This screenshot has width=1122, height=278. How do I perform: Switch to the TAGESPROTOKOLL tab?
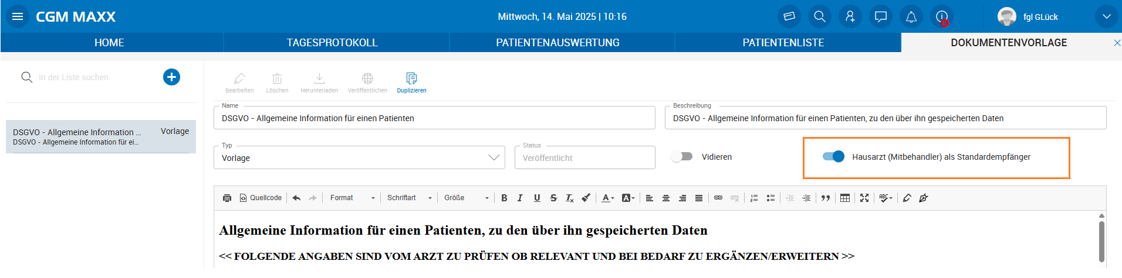(332, 43)
